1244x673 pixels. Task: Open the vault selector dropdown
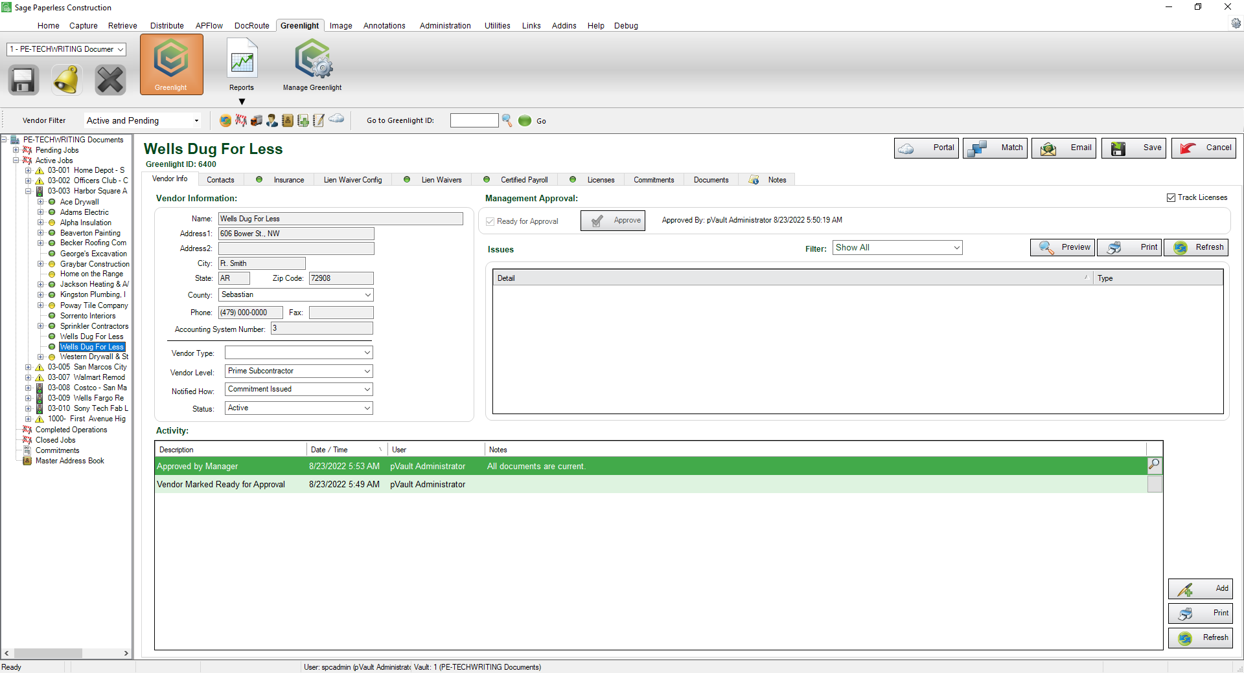66,49
